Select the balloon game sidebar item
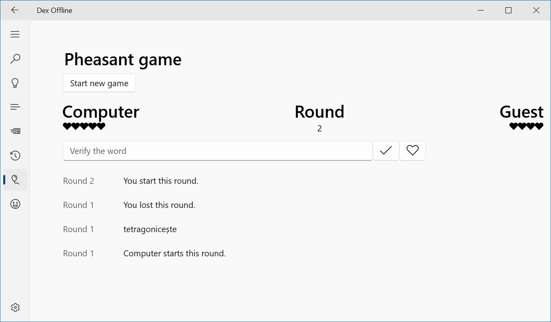The height and width of the screenshot is (322, 551). 15,180
